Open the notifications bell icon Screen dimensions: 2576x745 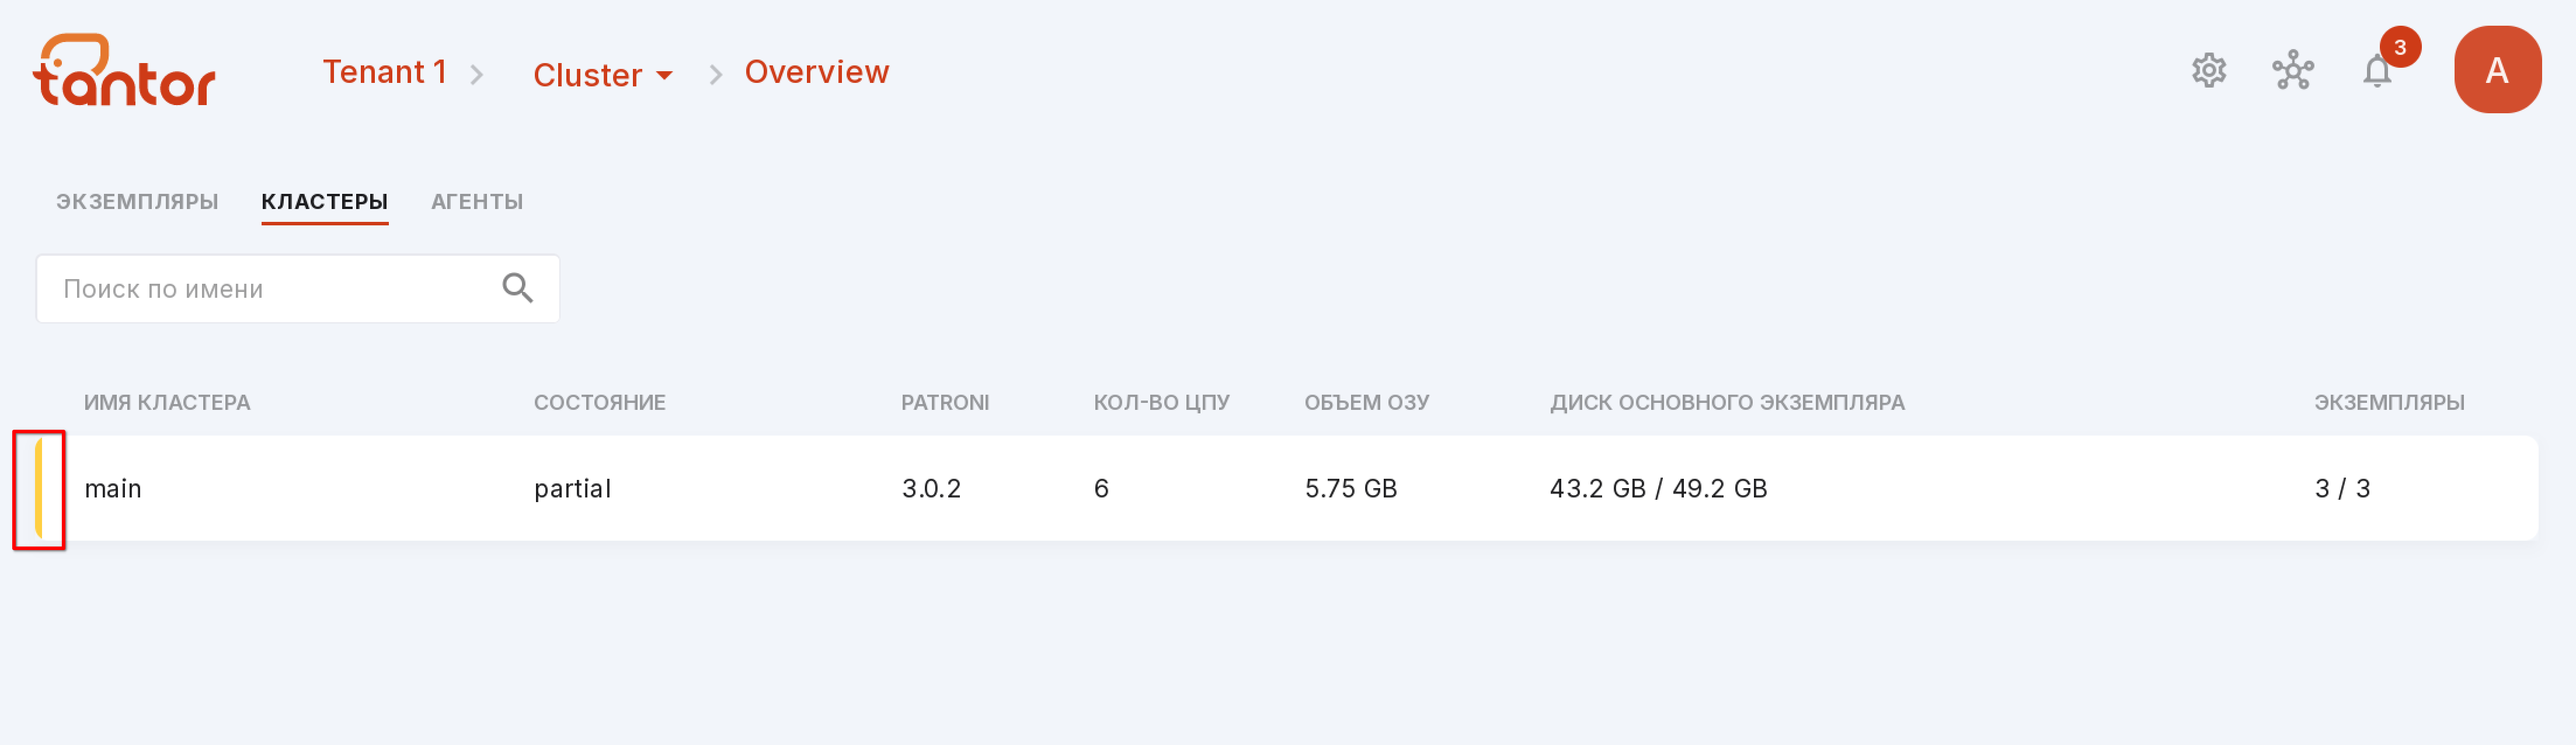[2376, 72]
